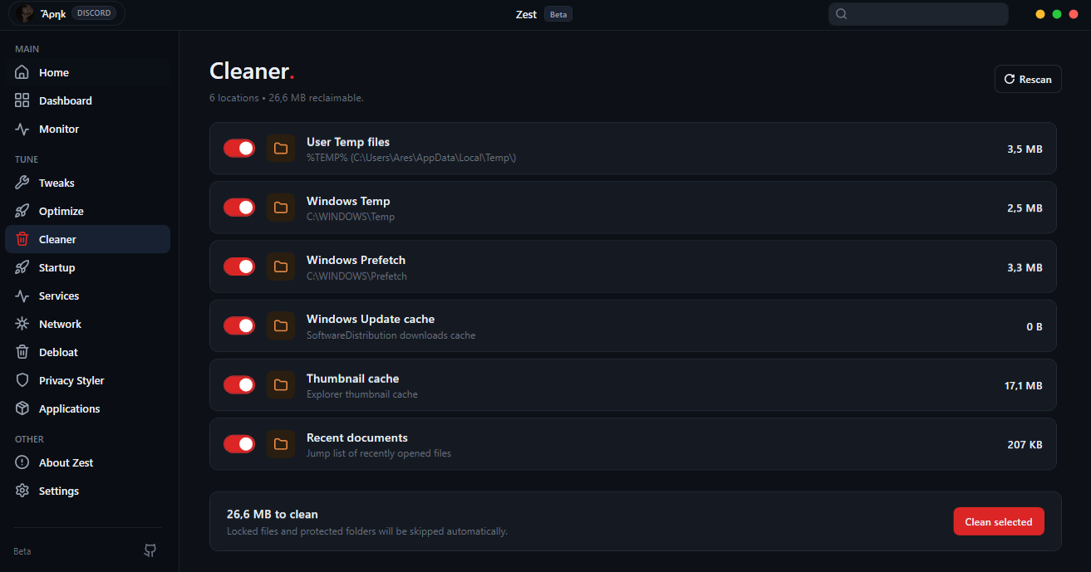1091x572 pixels.
Task: Click the Home house icon
Action: coord(22,72)
